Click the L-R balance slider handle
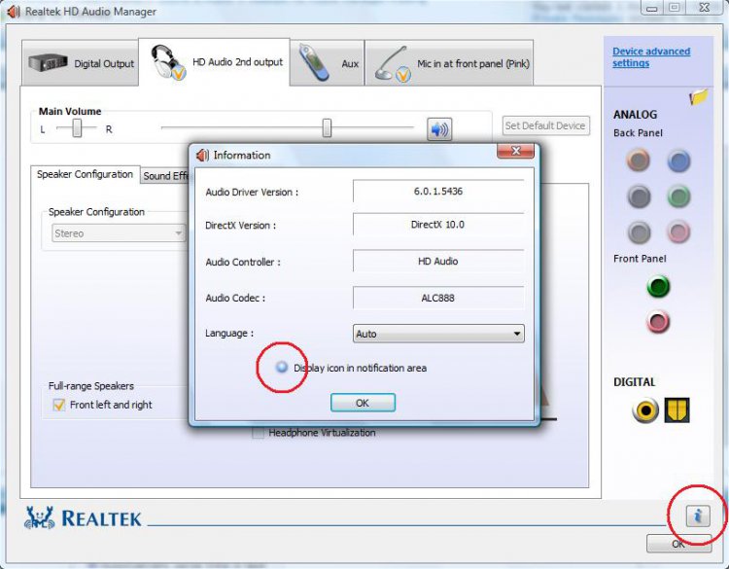729x569 pixels. (77, 128)
